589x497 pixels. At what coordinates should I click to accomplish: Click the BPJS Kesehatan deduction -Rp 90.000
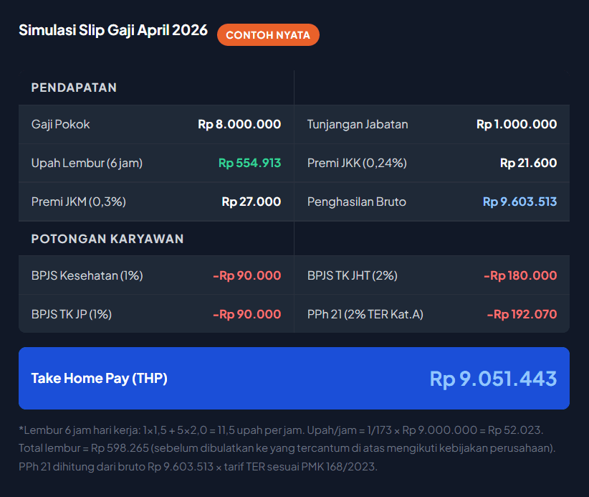coord(246,275)
